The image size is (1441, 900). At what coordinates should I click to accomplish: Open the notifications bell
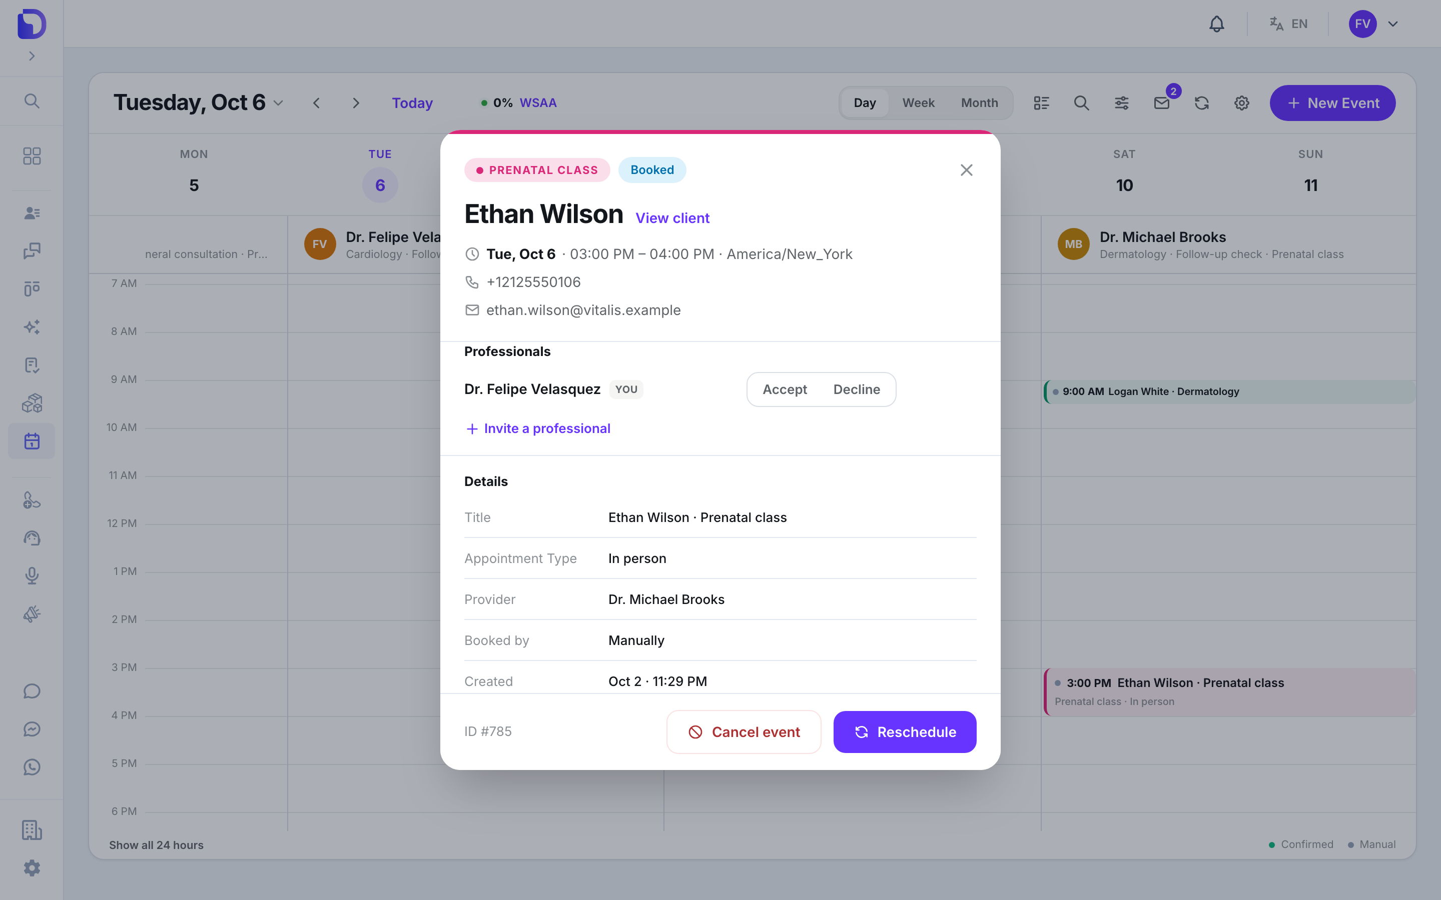click(1216, 24)
